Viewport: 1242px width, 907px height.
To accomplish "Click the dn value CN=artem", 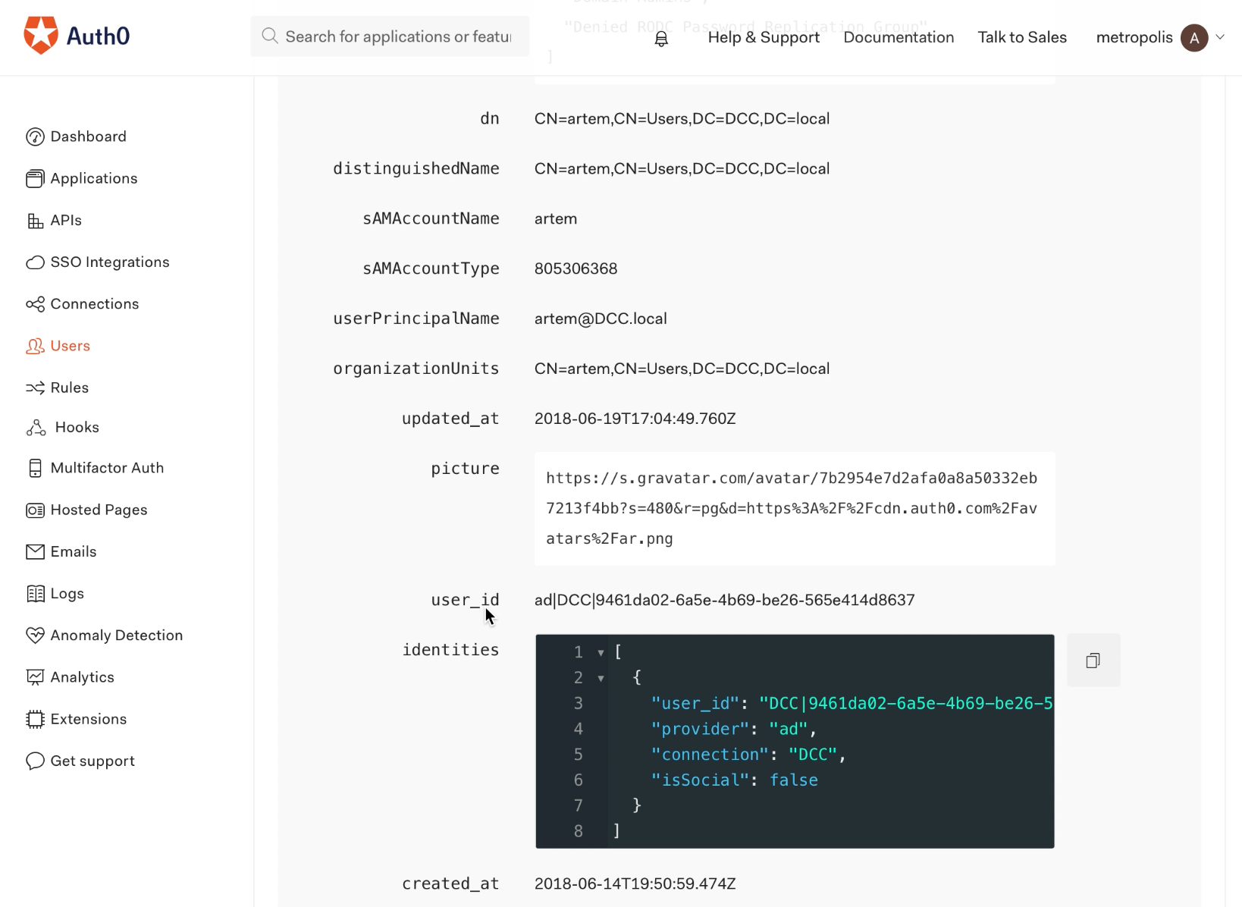I will (x=682, y=118).
